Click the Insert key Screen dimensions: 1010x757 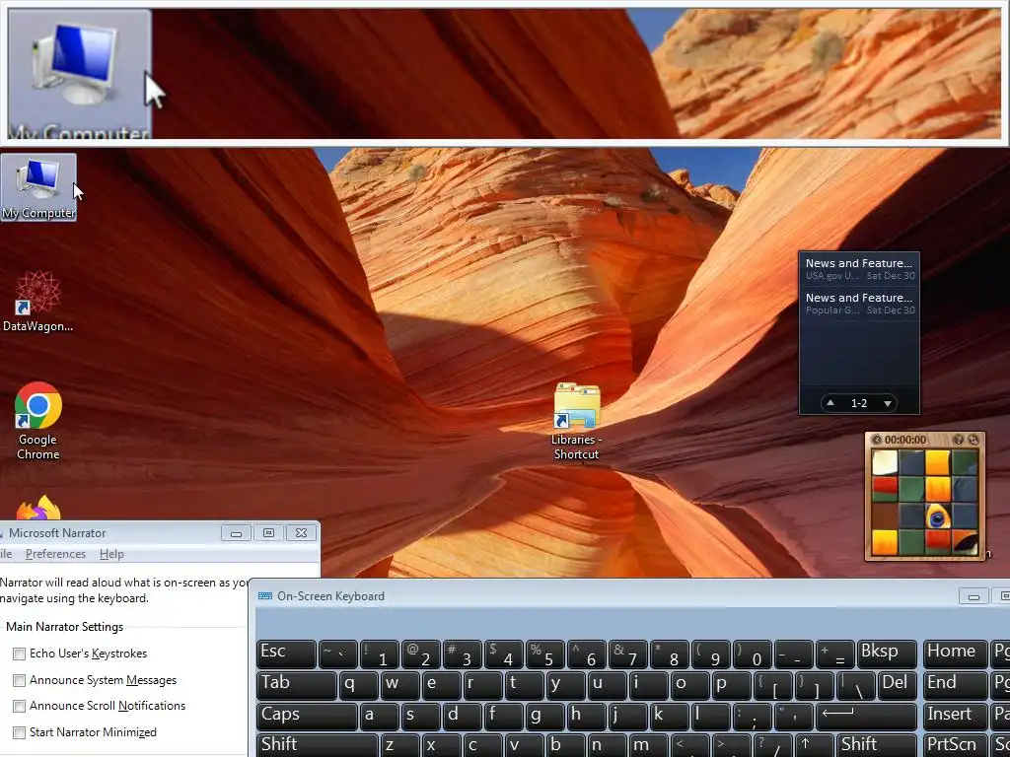pyautogui.click(x=955, y=717)
